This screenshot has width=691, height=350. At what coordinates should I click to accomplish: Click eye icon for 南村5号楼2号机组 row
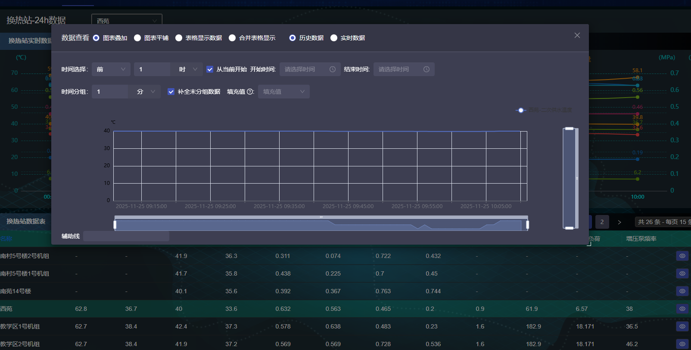coord(682,256)
